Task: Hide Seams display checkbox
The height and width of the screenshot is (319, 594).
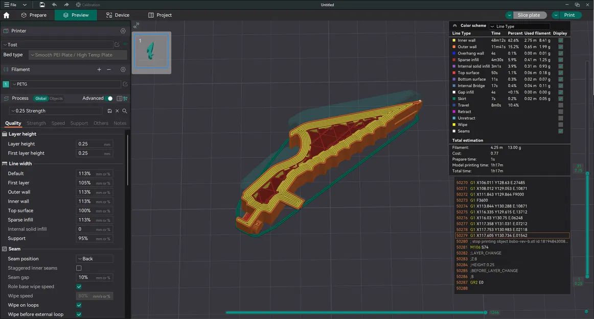Action: tap(561, 131)
